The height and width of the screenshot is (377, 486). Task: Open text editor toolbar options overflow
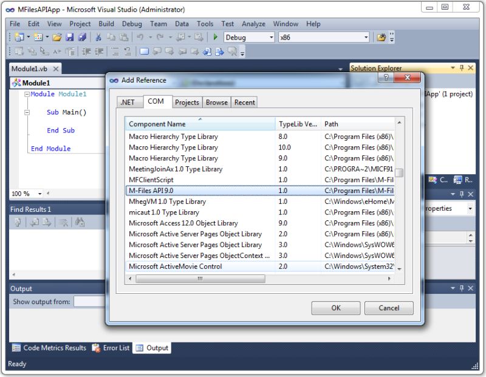tap(242, 52)
